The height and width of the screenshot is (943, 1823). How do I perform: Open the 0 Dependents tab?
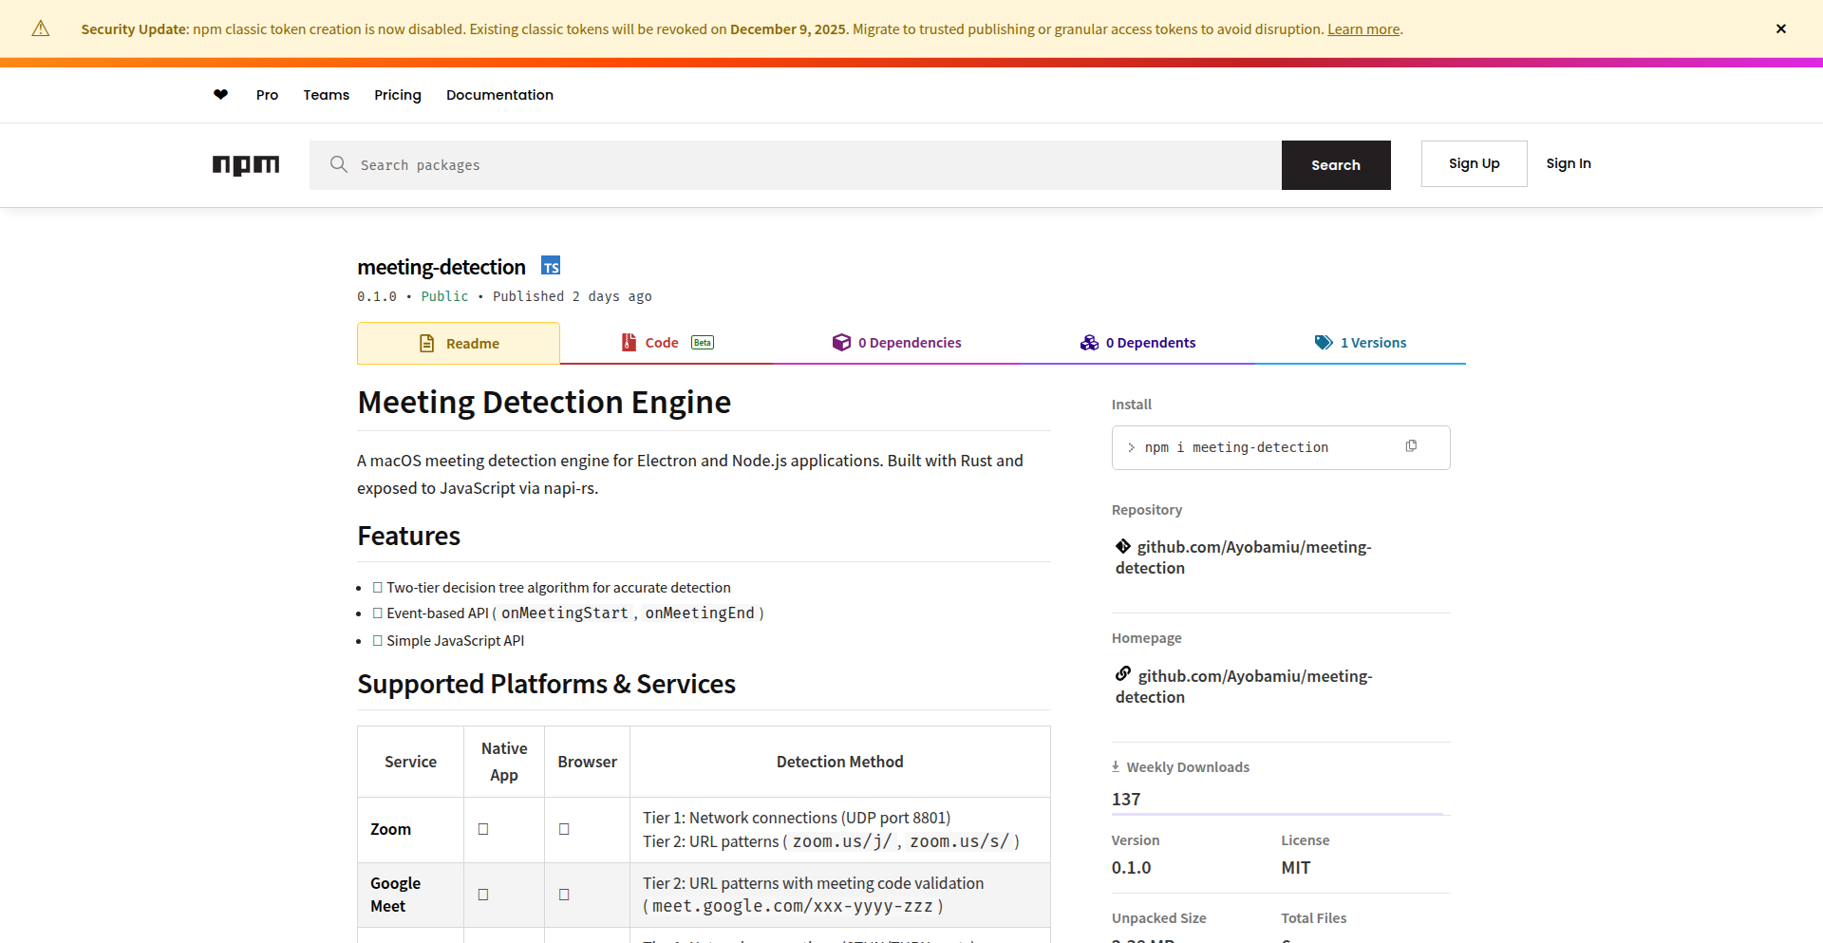point(1137,343)
